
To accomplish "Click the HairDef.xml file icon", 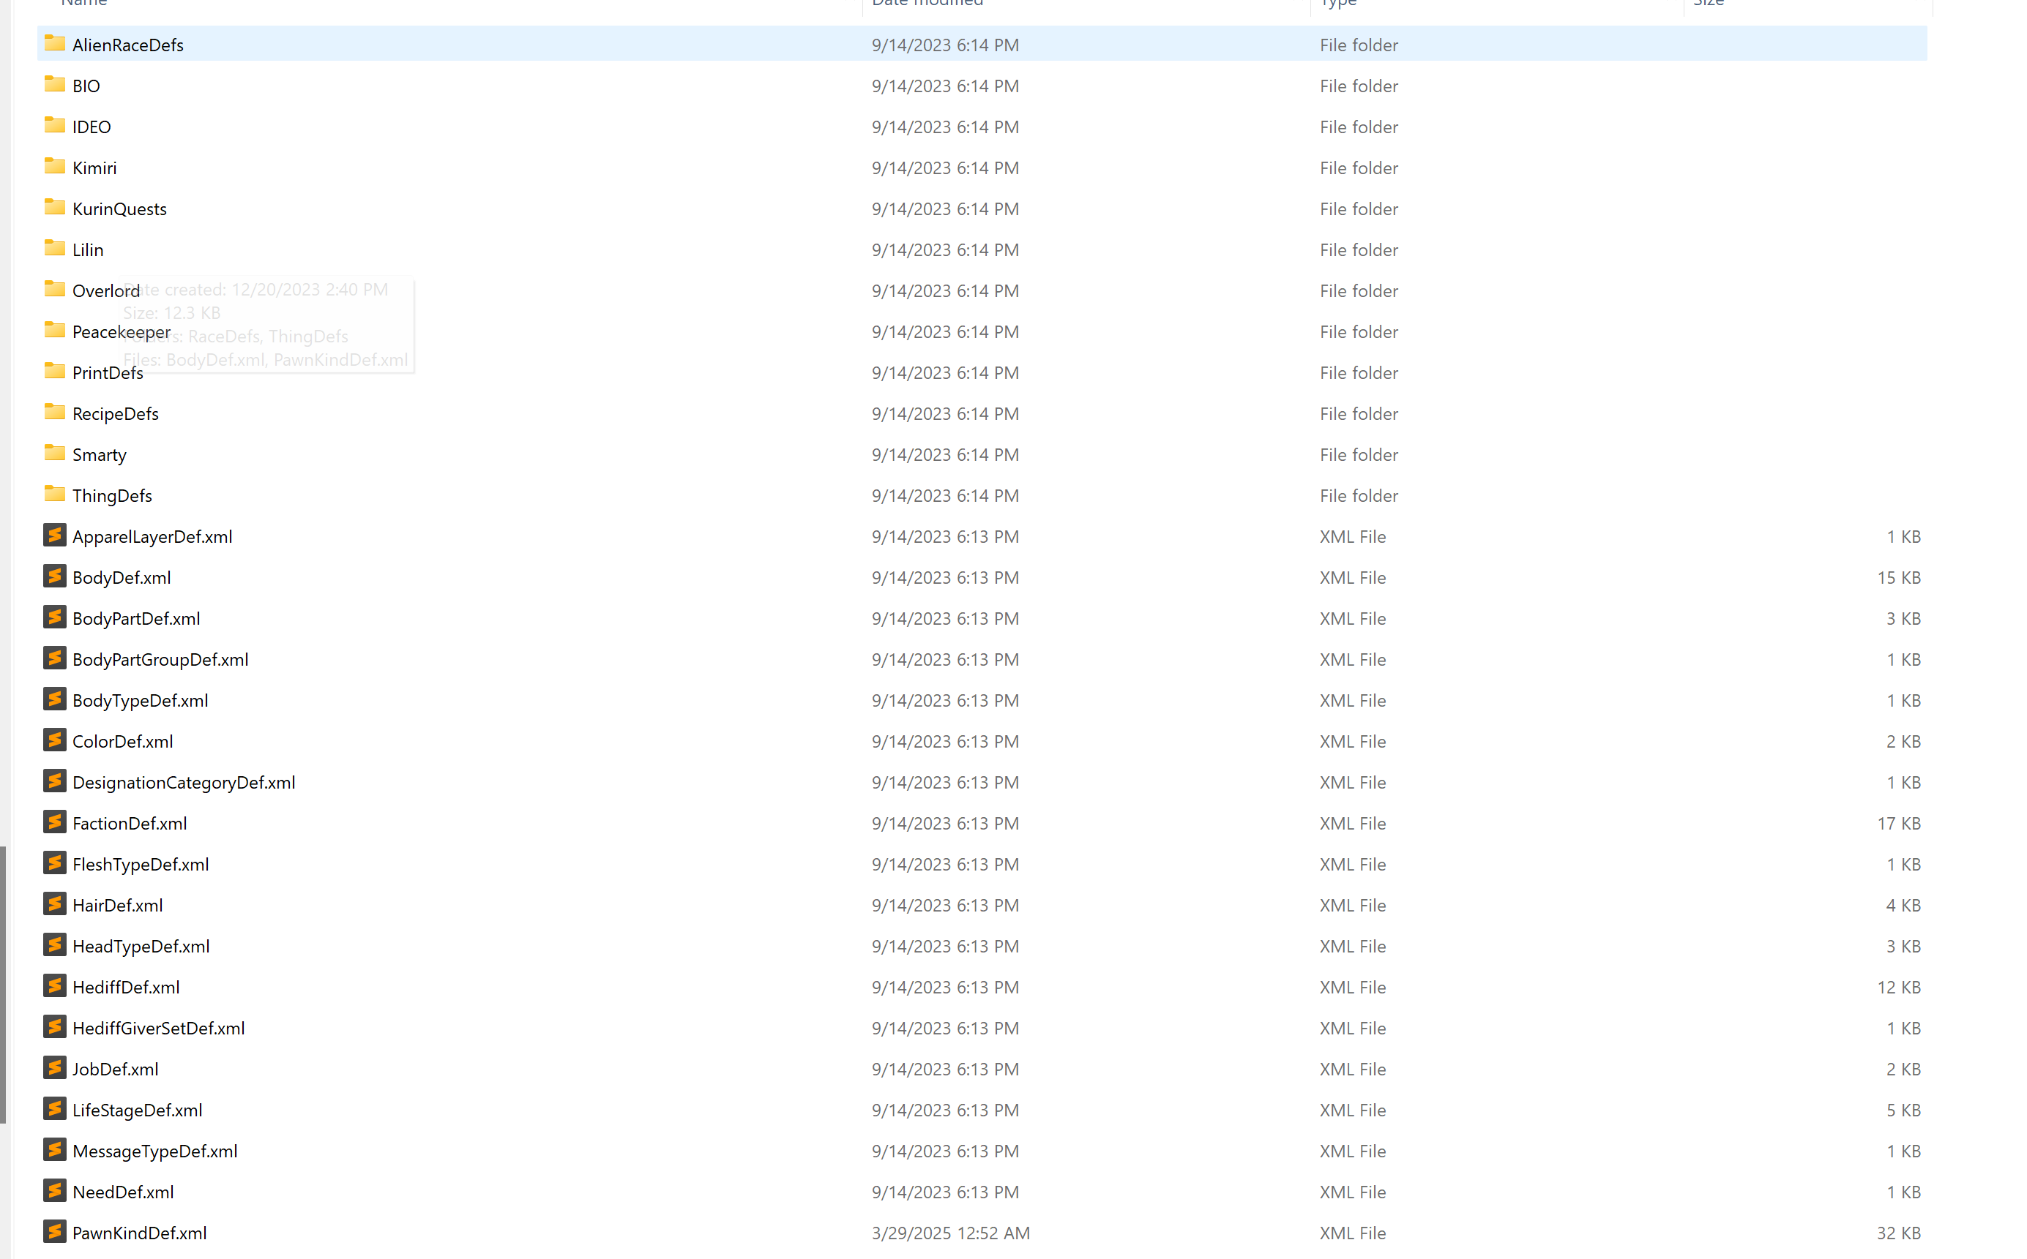I will [x=55, y=903].
